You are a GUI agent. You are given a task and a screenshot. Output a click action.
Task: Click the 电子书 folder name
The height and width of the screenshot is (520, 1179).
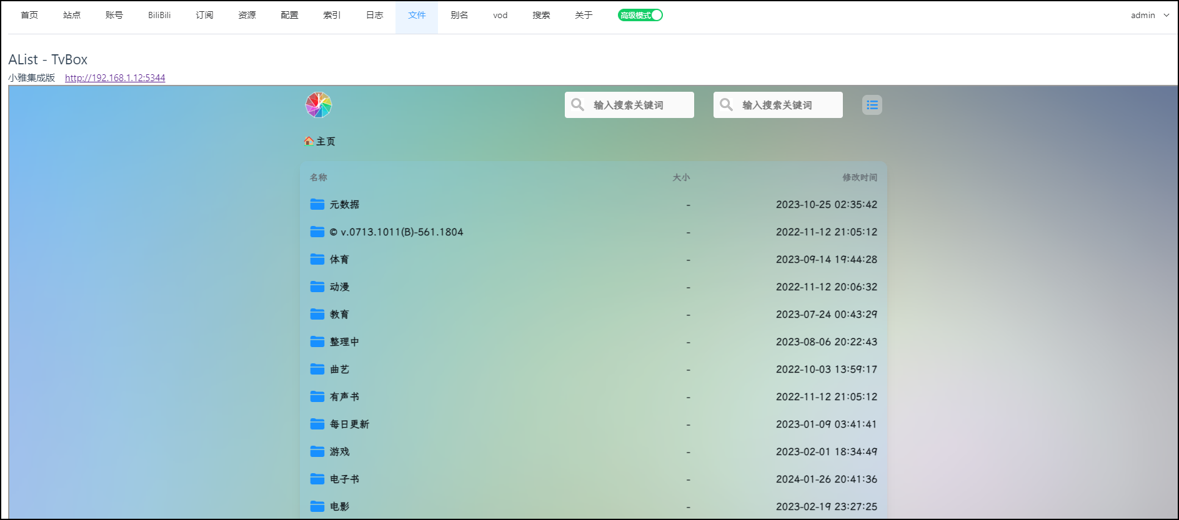click(x=344, y=479)
